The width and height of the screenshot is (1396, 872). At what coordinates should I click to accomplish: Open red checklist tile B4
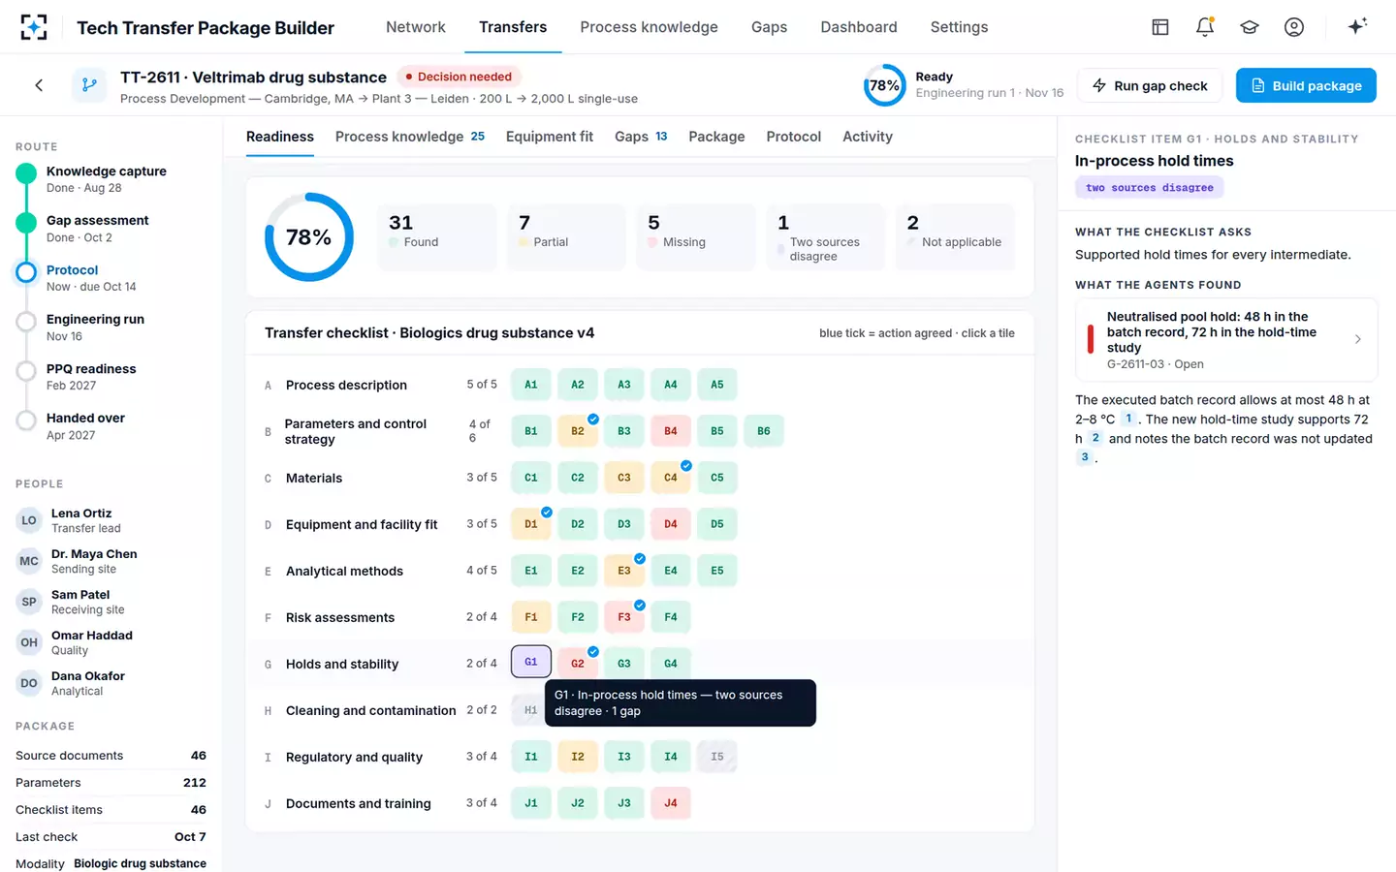671,431
